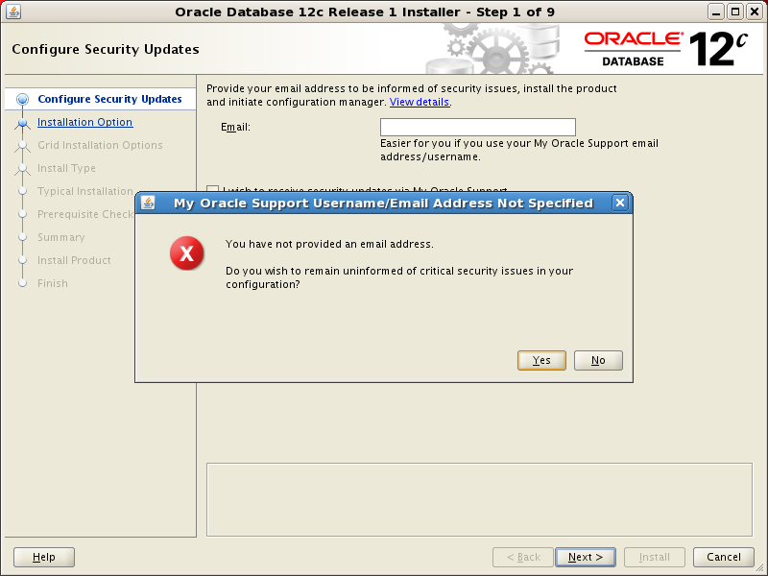The width and height of the screenshot is (768, 576).
Task: Click 'You have not provided an email address.' text
Action: tap(329, 244)
